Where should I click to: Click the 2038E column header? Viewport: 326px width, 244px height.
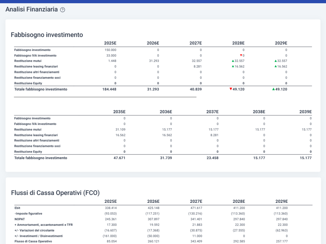click(x=259, y=112)
